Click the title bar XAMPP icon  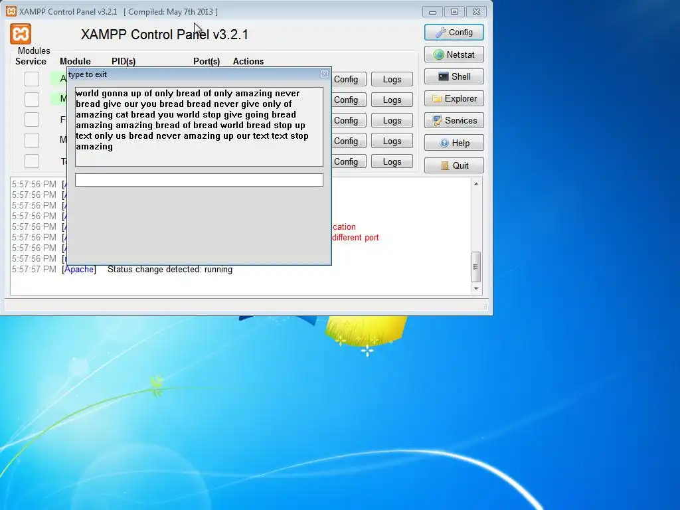coord(11,11)
